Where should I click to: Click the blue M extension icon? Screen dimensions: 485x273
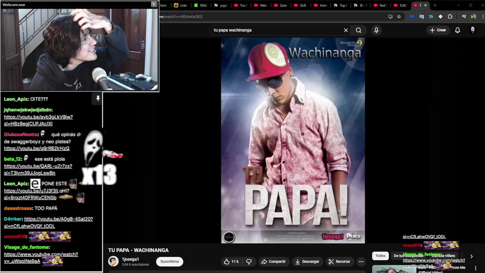click(x=412, y=17)
